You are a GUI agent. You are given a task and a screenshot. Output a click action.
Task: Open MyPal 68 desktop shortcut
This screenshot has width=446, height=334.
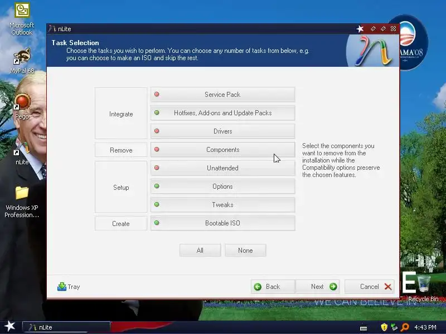tap(22, 61)
